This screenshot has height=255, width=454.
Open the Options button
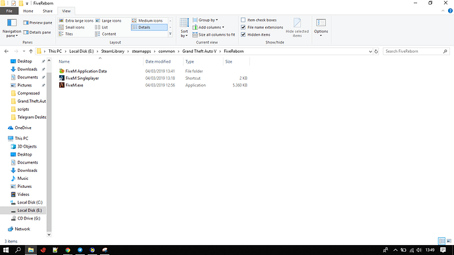(321, 28)
